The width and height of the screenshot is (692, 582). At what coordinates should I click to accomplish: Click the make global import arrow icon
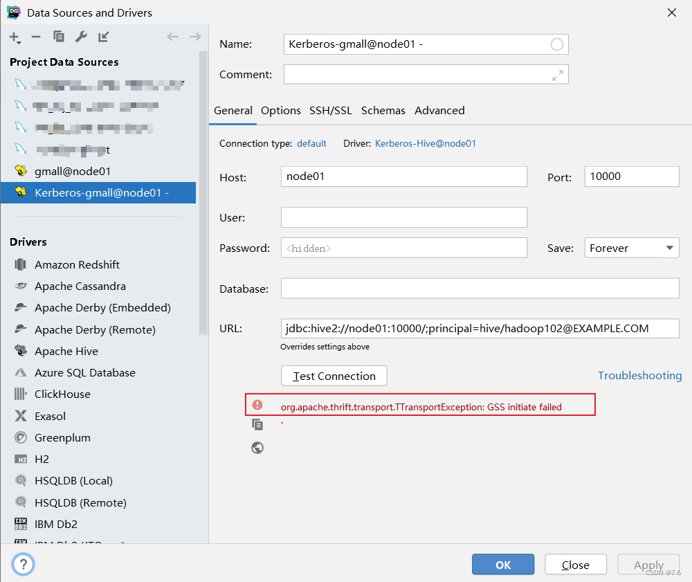[103, 37]
